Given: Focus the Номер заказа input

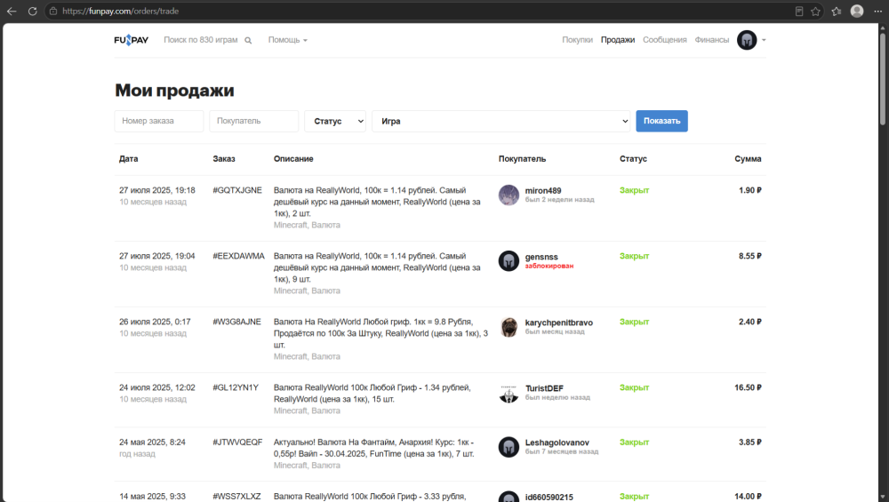Looking at the screenshot, I should tap(159, 121).
